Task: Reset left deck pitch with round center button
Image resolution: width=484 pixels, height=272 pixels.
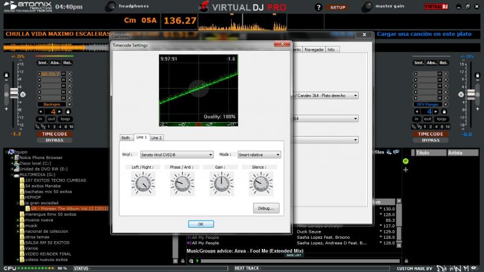Action: (x=22, y=94)
